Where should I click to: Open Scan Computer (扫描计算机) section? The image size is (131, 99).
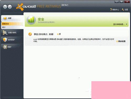(x=12, y=33)
